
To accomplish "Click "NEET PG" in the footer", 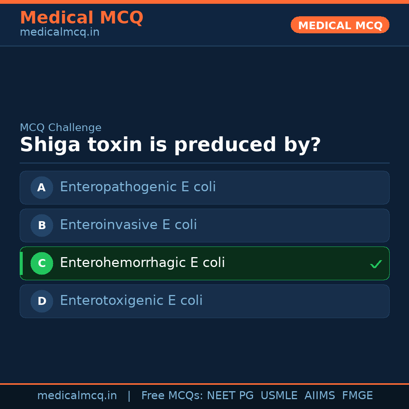I will click(230, 396).
